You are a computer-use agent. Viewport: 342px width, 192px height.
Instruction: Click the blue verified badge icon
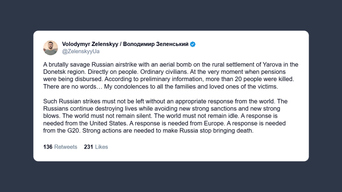193,44
